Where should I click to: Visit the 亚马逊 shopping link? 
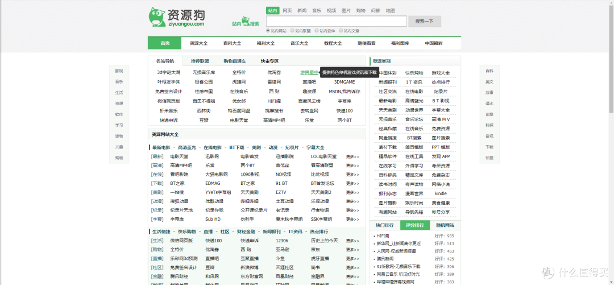click(x=283, y=249)
